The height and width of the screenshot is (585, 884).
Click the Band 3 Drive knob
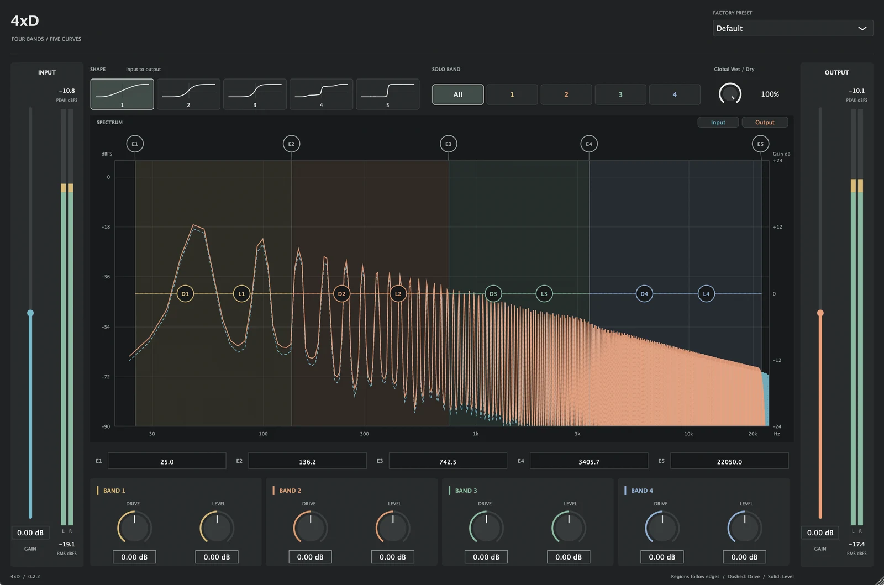click(486, 528)
